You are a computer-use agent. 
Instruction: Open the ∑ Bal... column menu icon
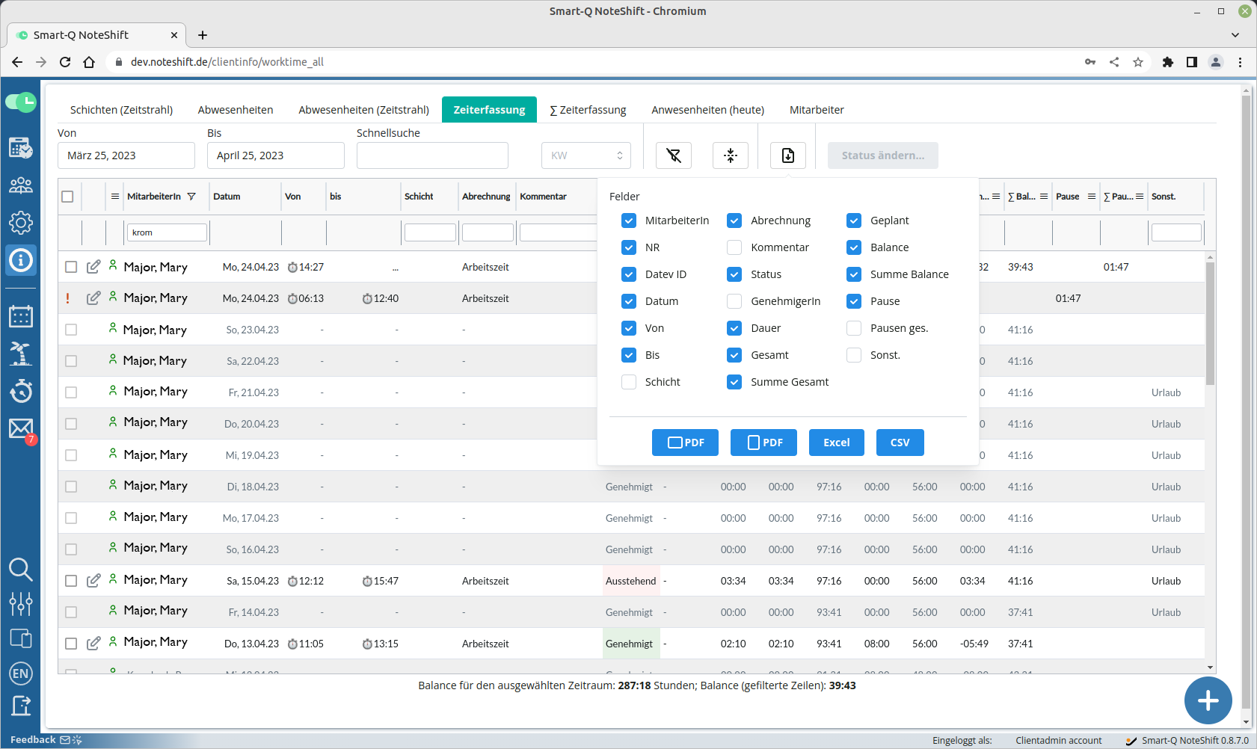click(1044, 197)
